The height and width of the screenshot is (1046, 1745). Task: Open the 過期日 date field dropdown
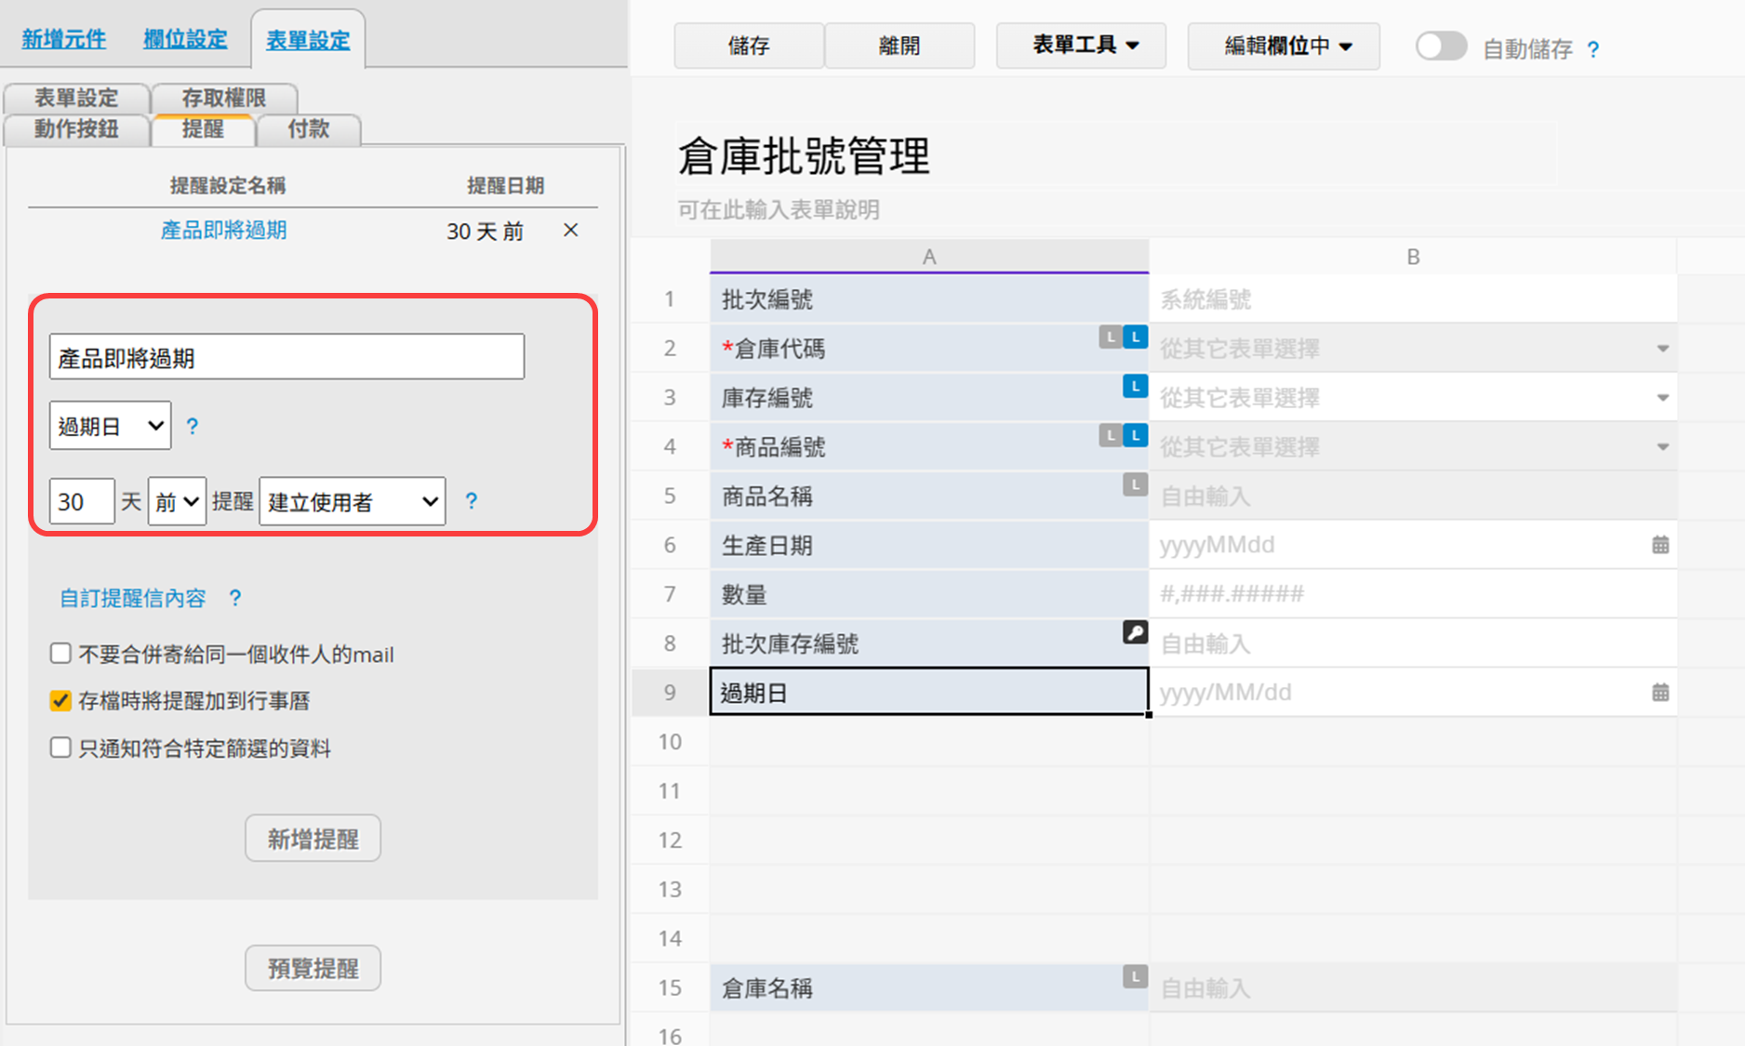tap(110, 426)
